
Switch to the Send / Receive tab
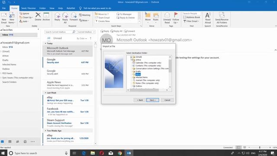point(28,8)
